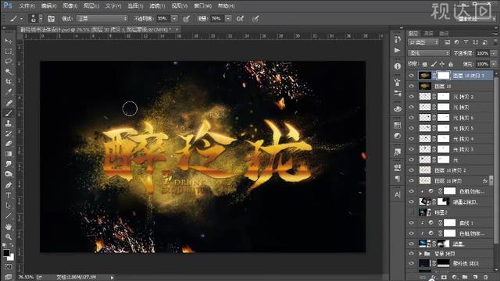Select the Gradient tool

(9, 154)
